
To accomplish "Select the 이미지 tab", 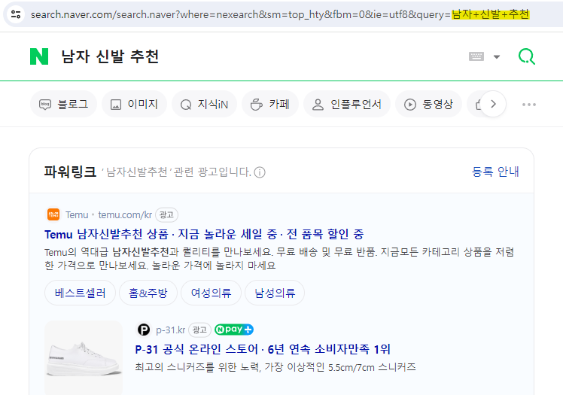I will (x=134, y=105).
